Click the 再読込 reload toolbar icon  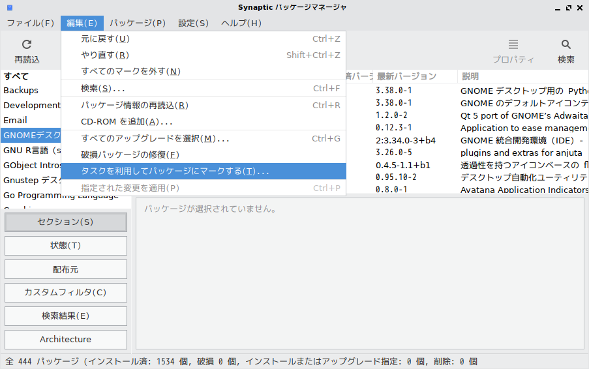(x=27, y=44)
